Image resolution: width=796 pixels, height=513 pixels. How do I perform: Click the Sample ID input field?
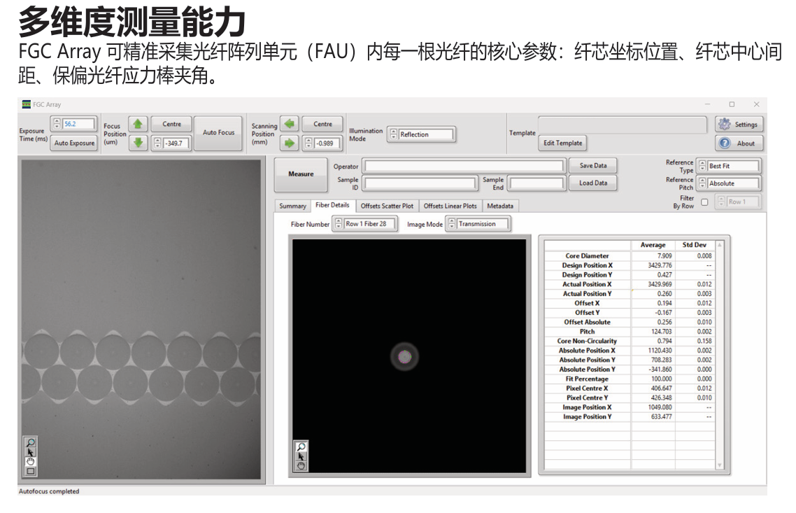point(419,183)
